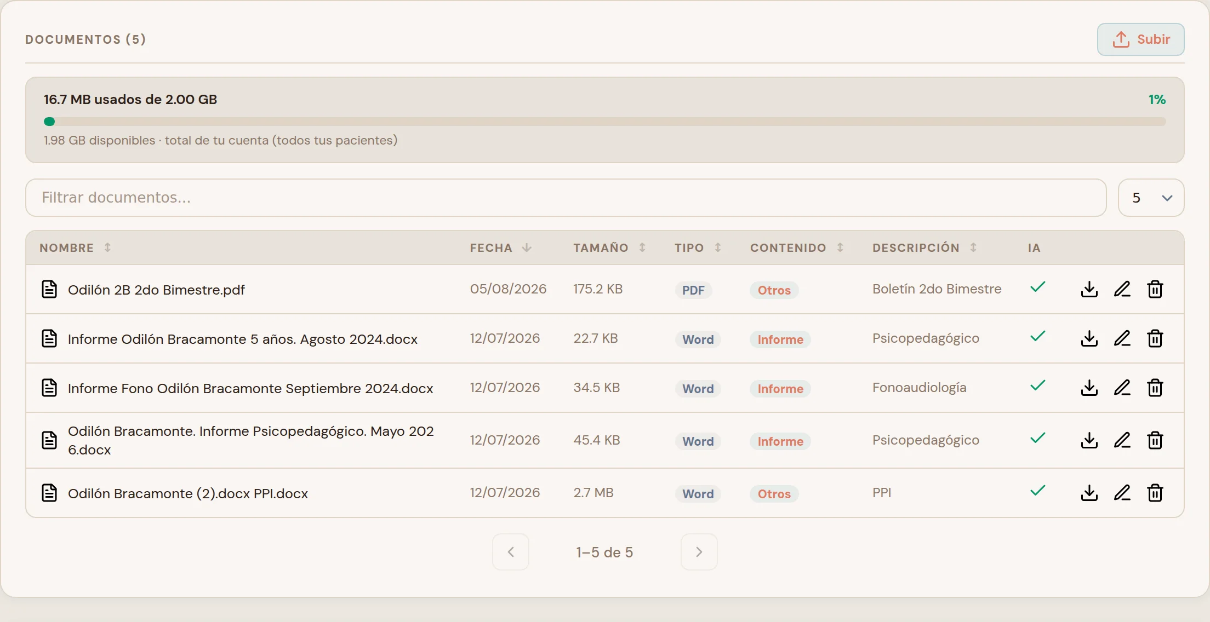The height and width of the screenshot is (622, 1210).
Task: Edit Odilón Bracamonte (2).docx PPI.docx
Action: 1122,493
